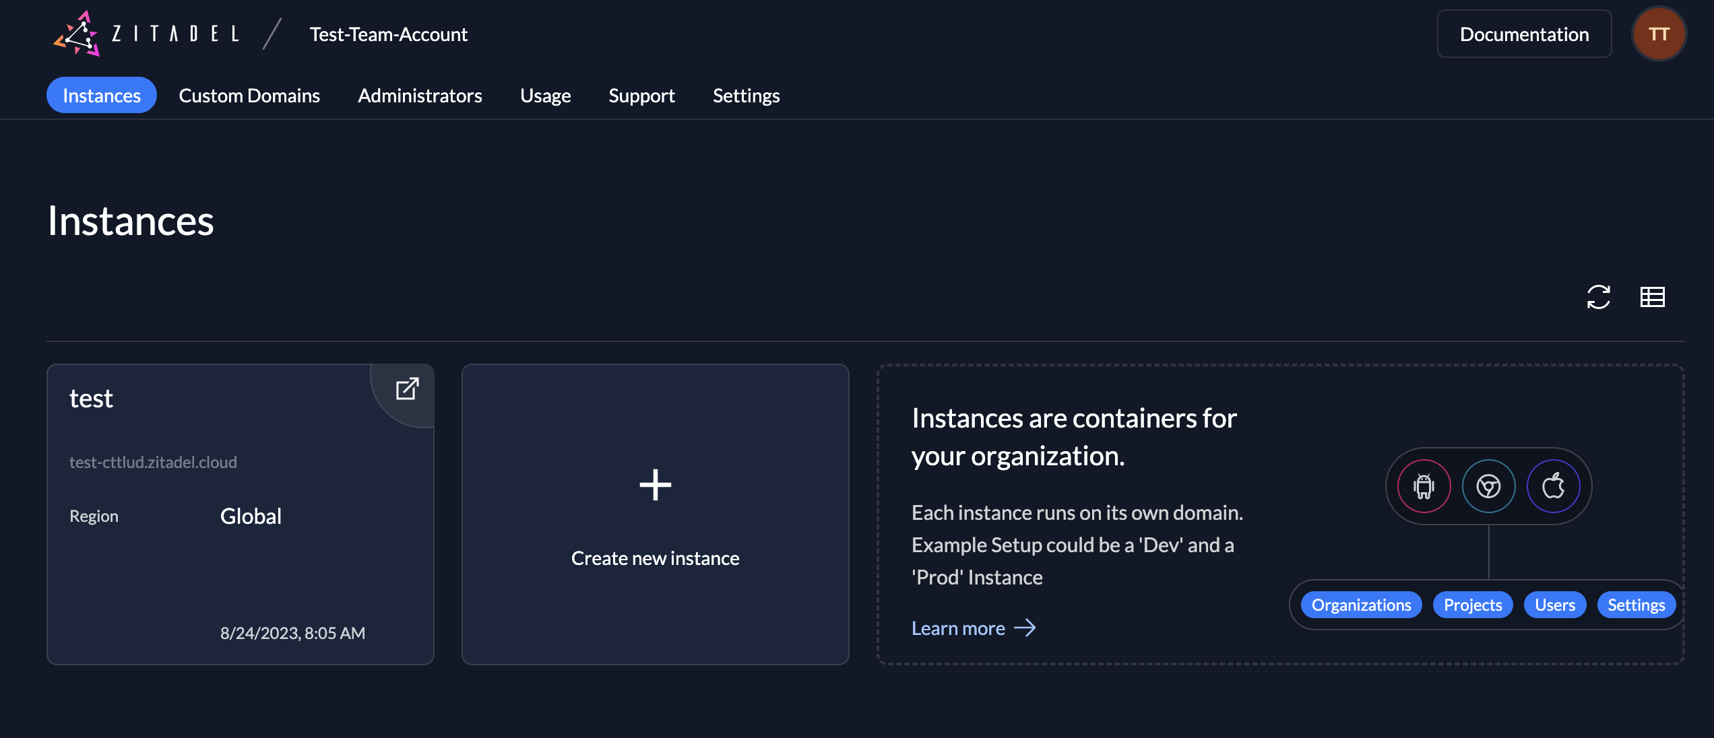Click the test instance card thumbnail

click(x=241, y=513)
